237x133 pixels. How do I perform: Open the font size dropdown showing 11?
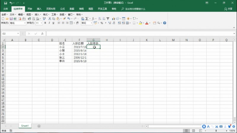41,23
